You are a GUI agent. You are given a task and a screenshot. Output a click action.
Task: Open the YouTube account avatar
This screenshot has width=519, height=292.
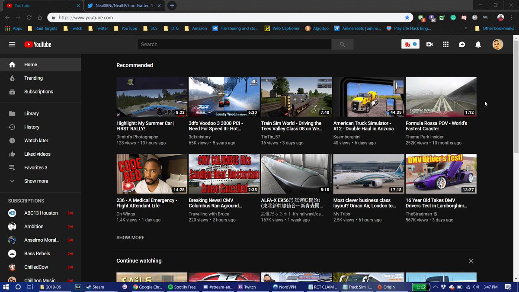498,44
